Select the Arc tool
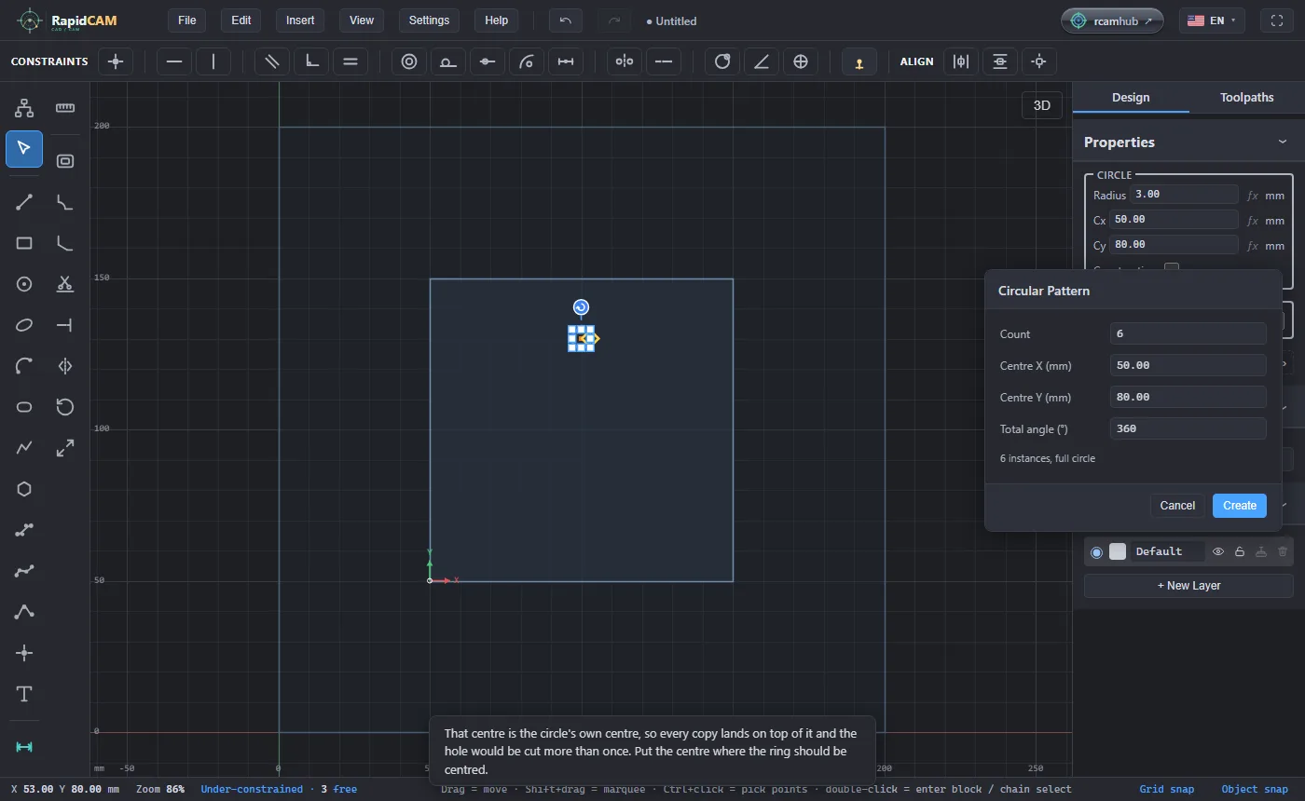This screenshot has height=801, width=1305. pos(24,366)
